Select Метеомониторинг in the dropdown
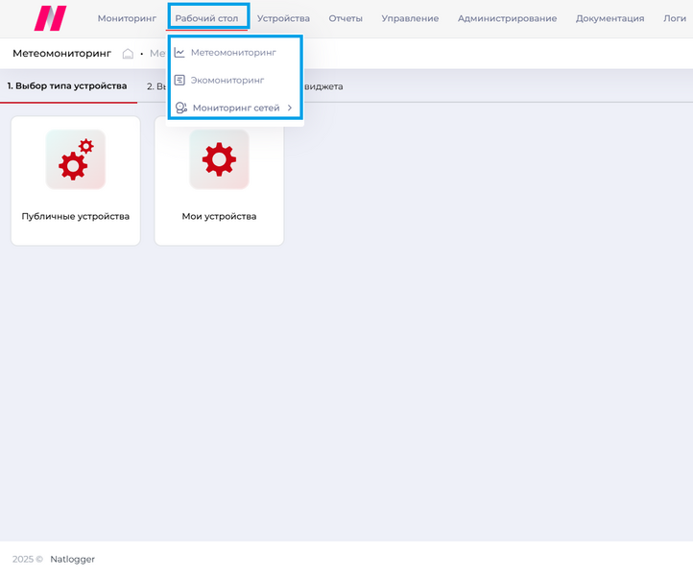 click(233, 53)
